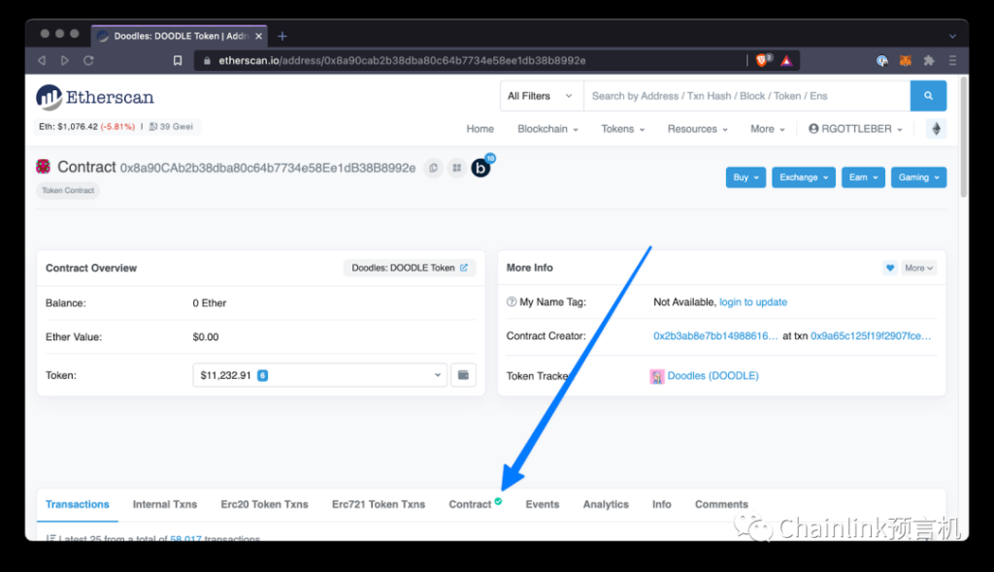This screenshot has width=994, height=572.
Task: Go to the Home navigation link
Action: 480,129
